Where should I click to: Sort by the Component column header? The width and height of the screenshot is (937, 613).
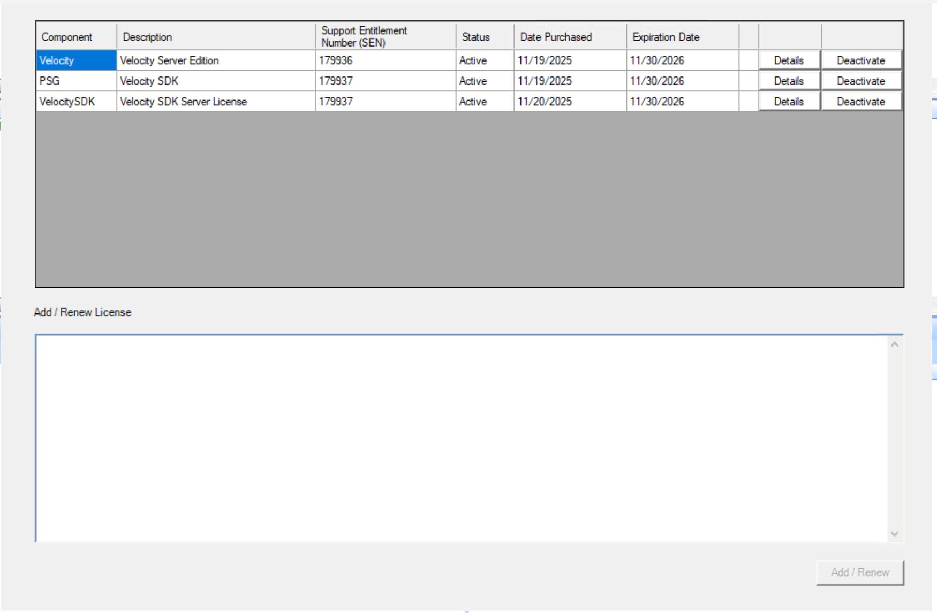pos(77,37)
